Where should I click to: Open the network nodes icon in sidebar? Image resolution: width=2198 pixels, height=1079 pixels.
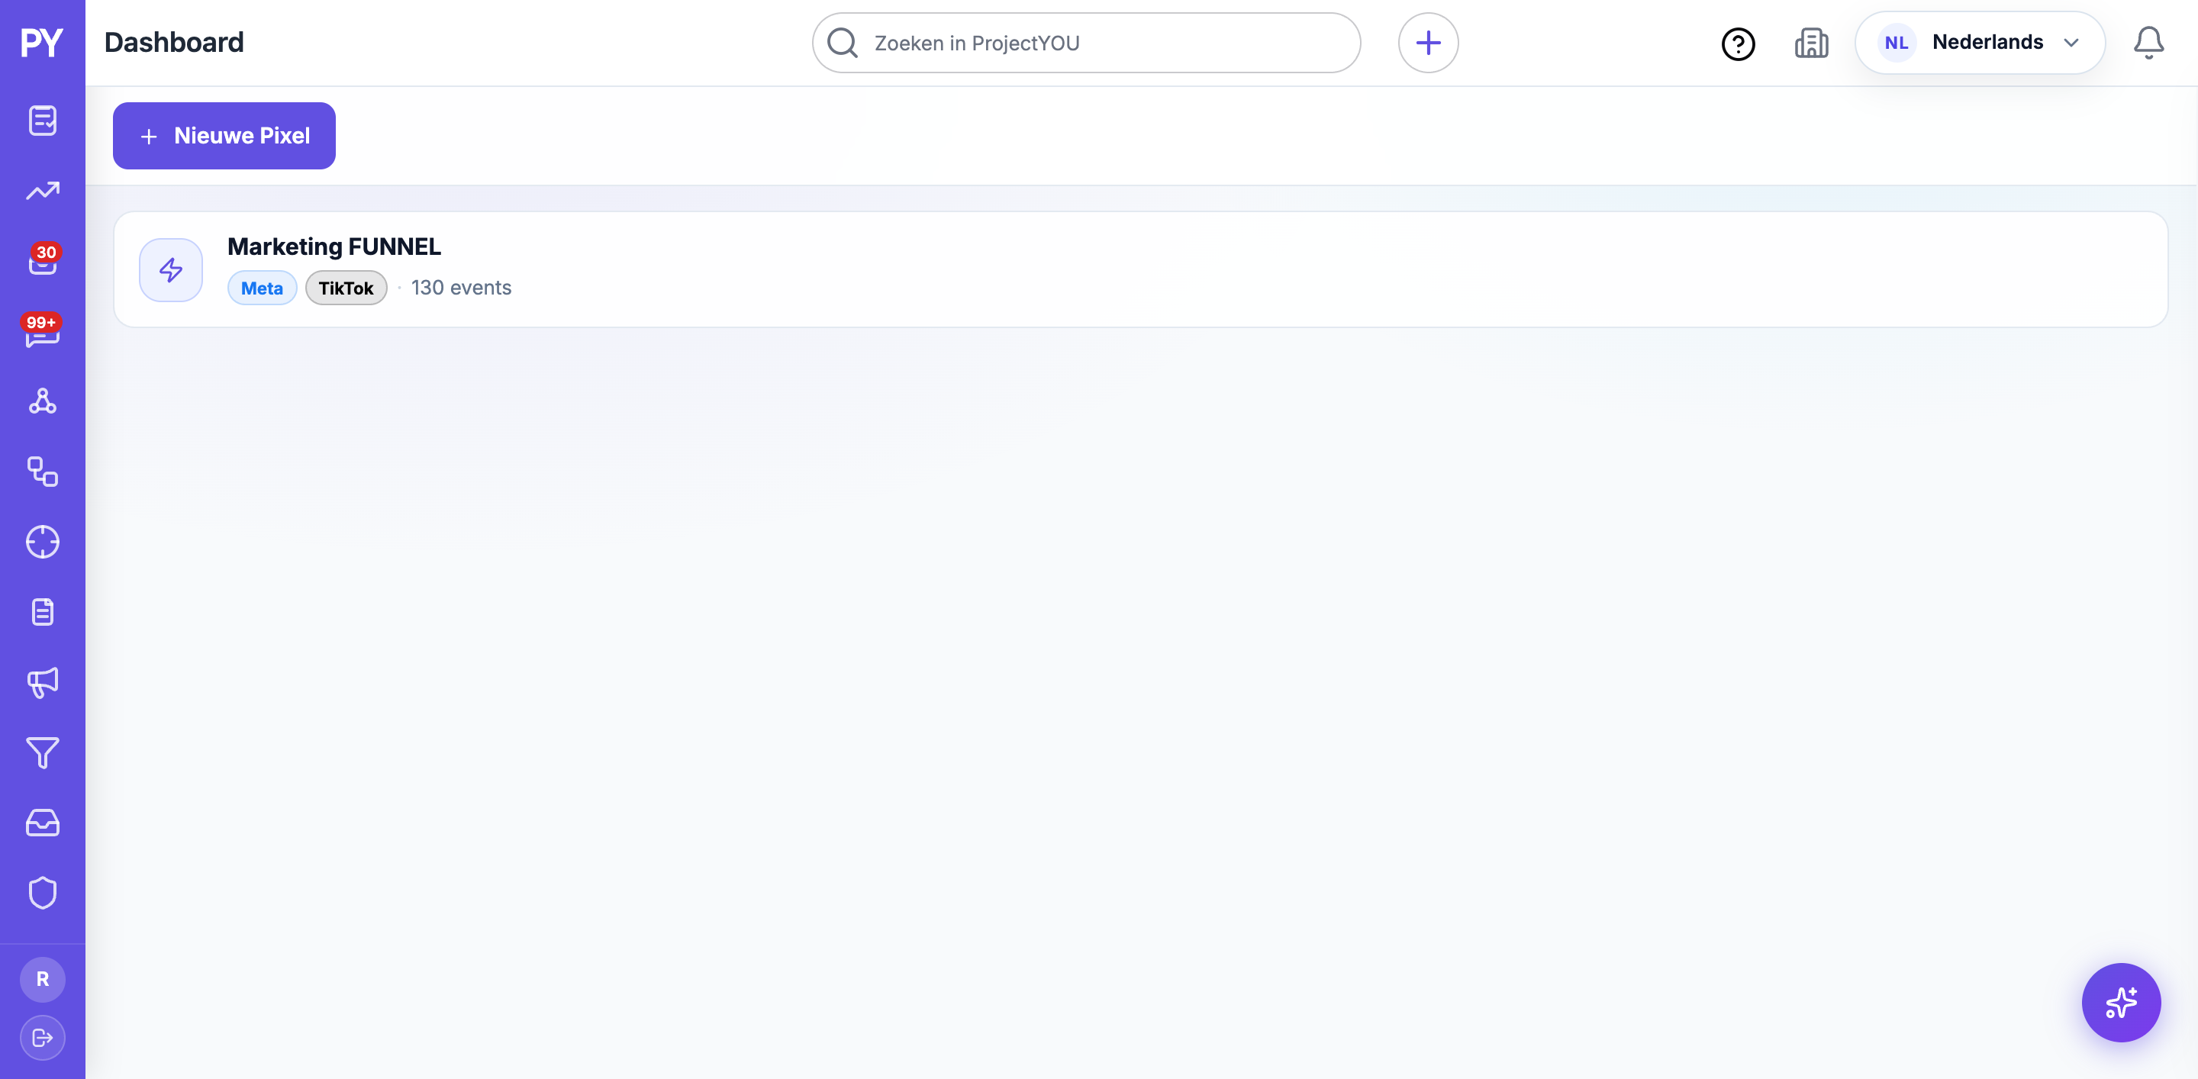point(43,401)
